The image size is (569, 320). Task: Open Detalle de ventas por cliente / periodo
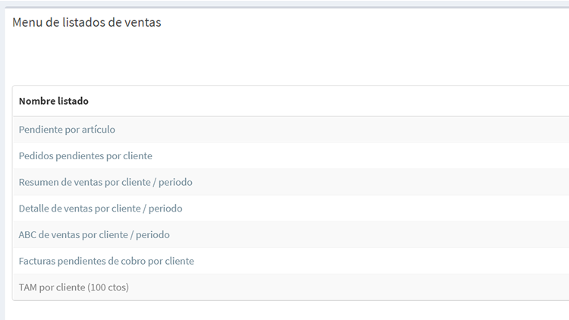pyautogui.click(x=100, y=209)
